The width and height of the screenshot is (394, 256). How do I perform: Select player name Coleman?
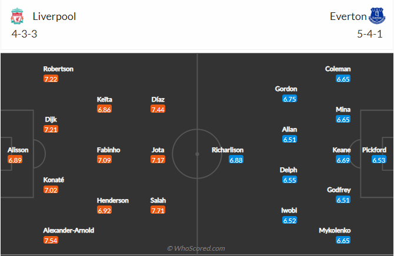point(338,69)
